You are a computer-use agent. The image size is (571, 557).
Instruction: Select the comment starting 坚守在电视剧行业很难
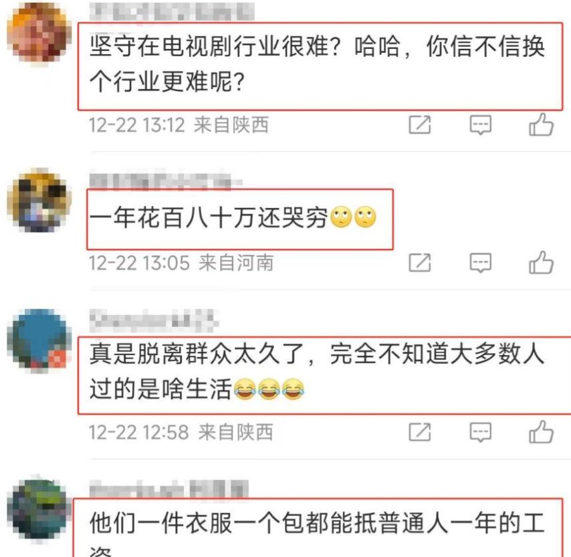(317, 64)
